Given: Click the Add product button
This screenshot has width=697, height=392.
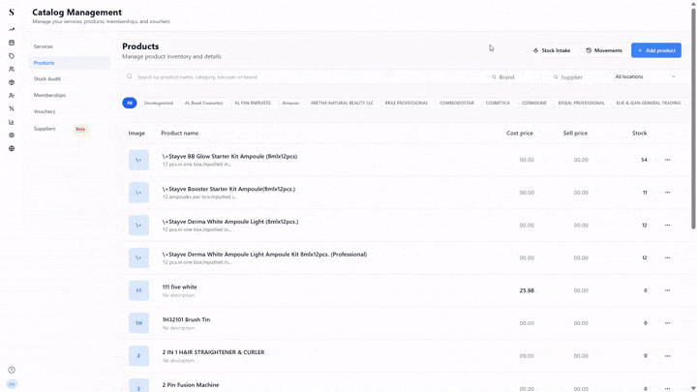Looking at the screenshot, I should (656, 50).
